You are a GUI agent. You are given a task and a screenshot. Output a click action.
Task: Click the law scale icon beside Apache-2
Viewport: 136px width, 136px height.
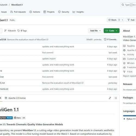pos(124,50)
